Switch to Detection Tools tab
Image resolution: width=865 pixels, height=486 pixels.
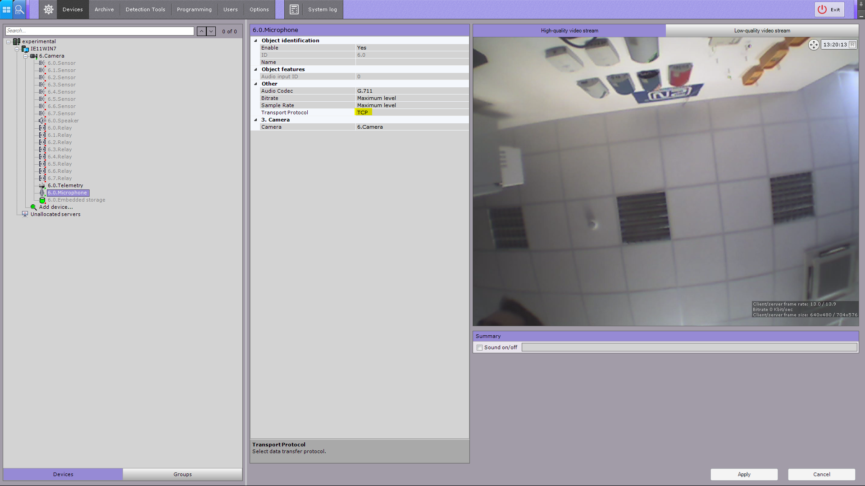(145, 9)
